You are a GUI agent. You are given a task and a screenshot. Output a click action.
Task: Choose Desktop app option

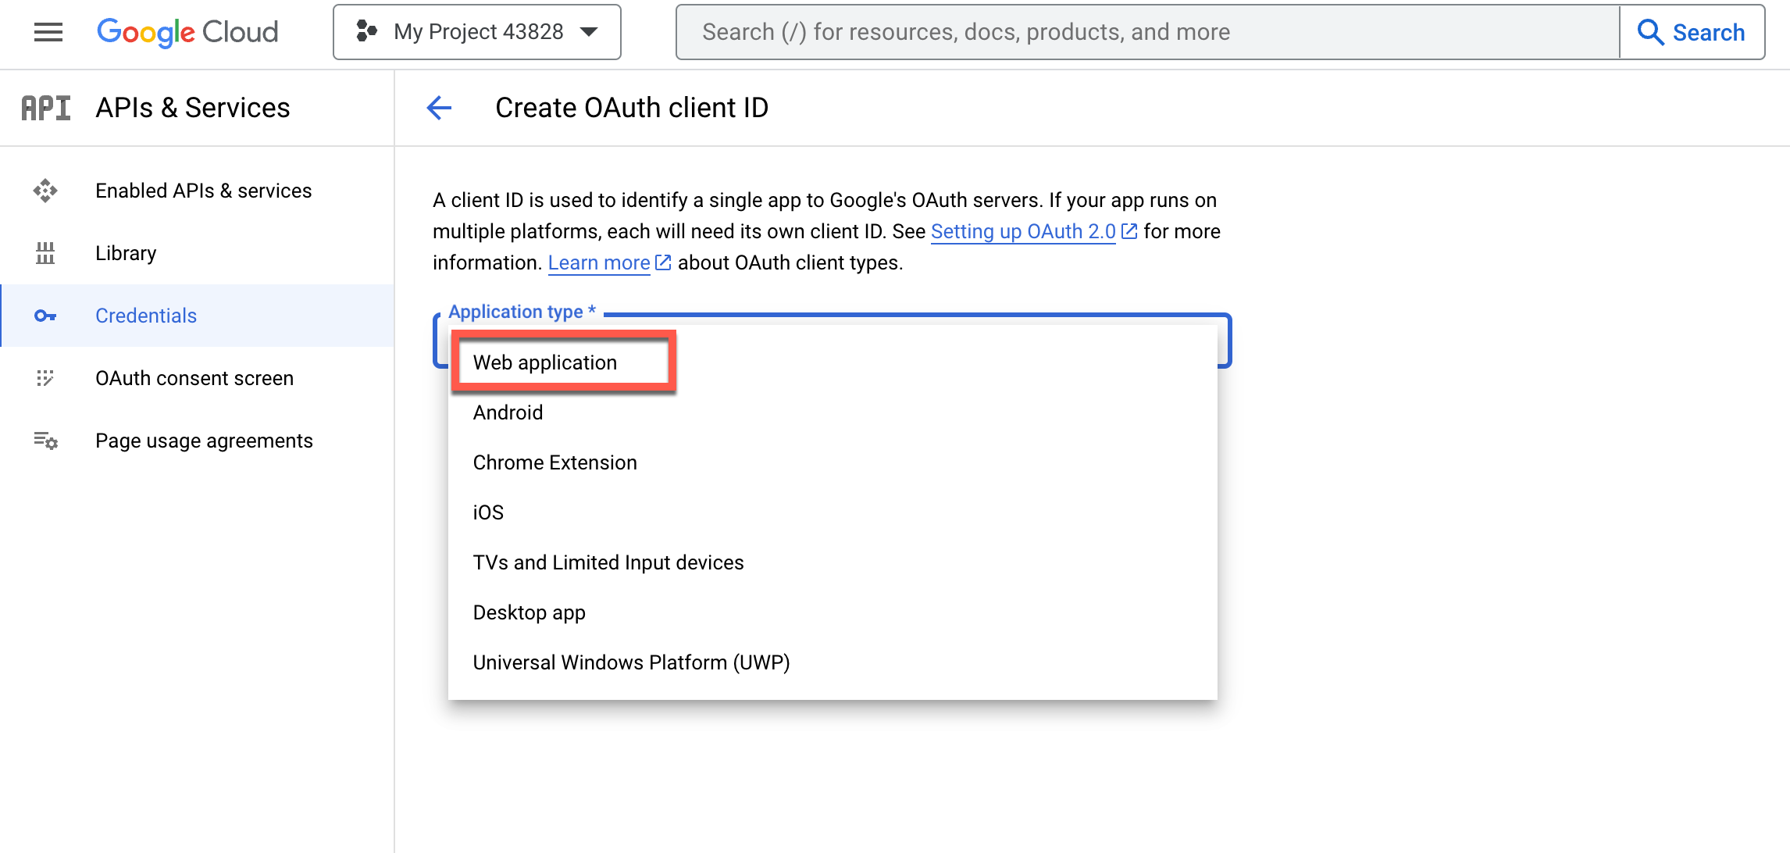[x=833, y=612]
